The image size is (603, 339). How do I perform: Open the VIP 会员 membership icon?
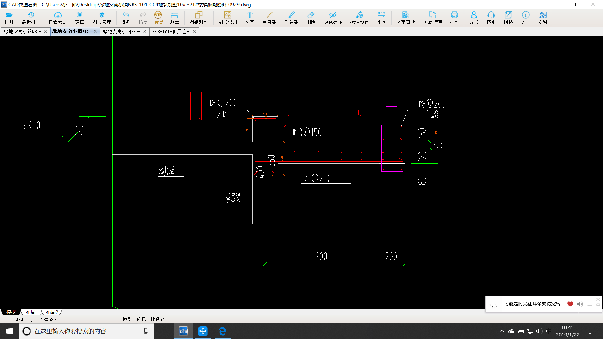pos(159,18)
